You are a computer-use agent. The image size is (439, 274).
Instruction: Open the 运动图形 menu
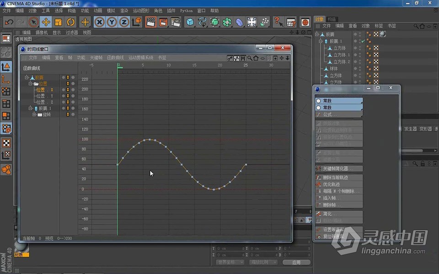(x=141, y=11)
